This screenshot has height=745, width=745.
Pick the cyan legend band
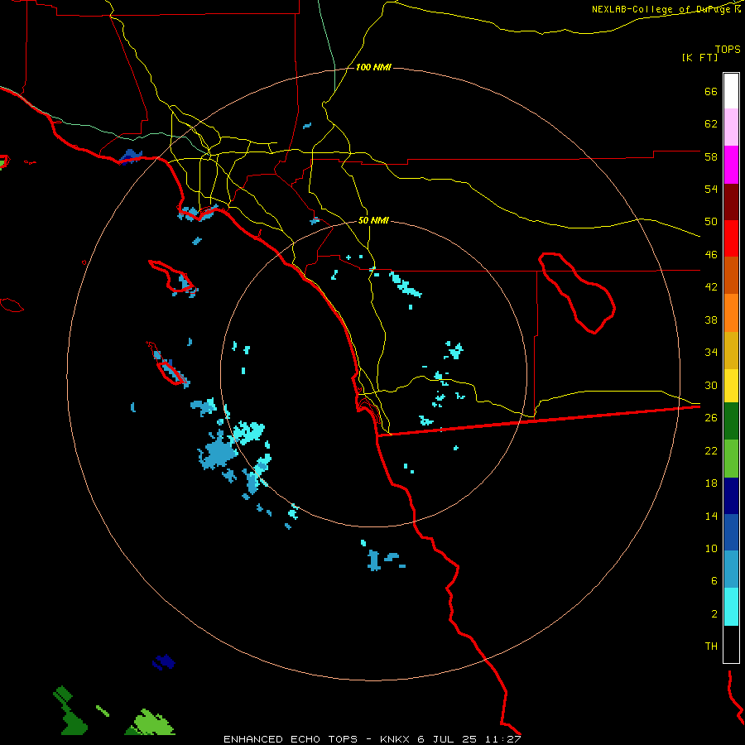pyautogui.click(x=731, y=607)
